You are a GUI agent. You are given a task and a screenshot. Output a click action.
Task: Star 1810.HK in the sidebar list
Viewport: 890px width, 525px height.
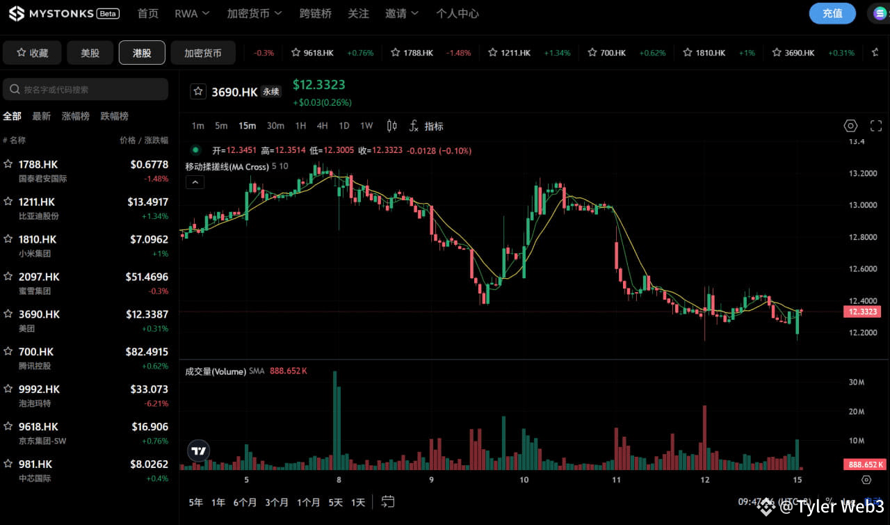point(8,239)
